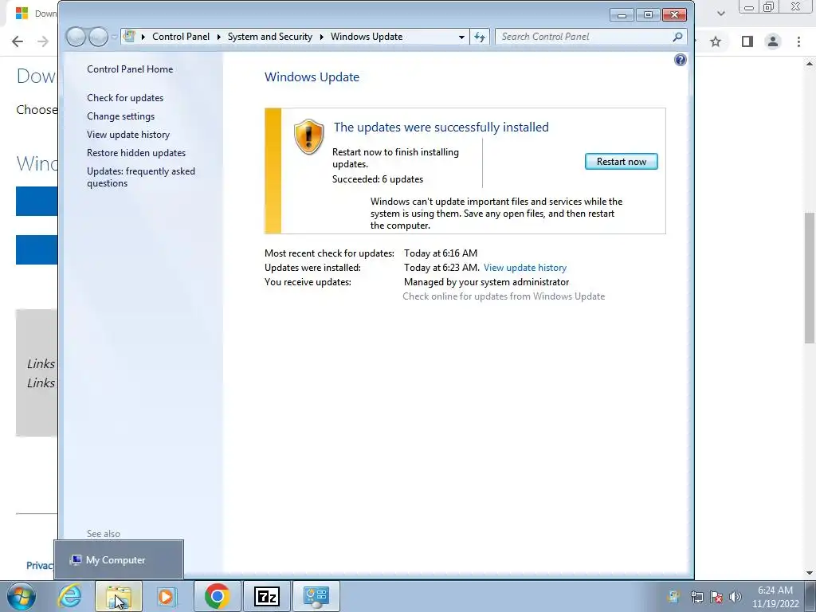This screenshot has height=612, width=816.
Task: Click the volume speaker tray icon
Action: [735, 597]
